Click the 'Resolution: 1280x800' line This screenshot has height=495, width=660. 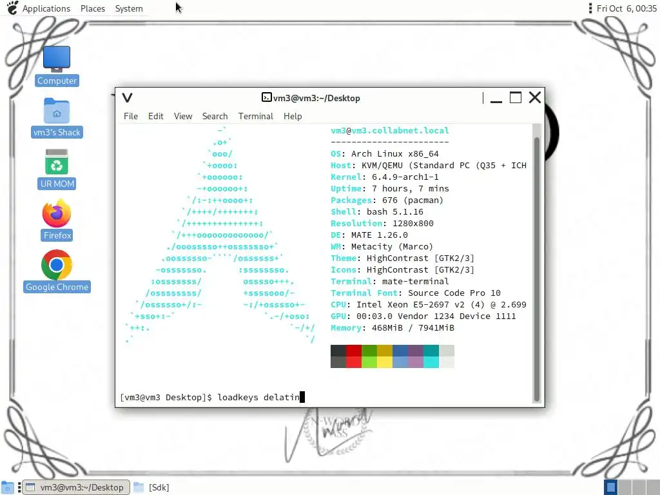pyautogui.click(x=382, y=224)
